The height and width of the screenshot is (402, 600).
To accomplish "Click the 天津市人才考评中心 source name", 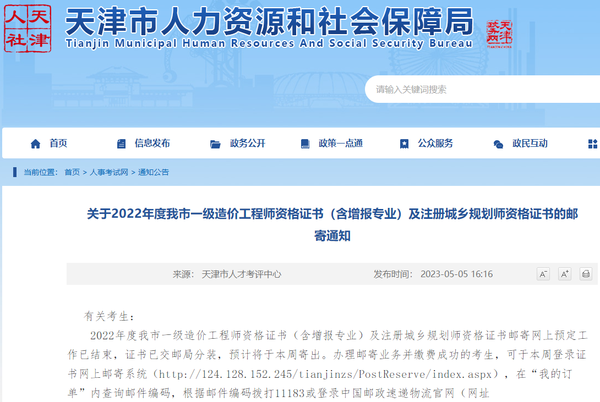I will pos(241,274).
